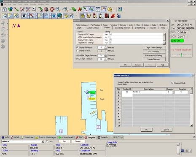Viewport: 196px width, 157px height.
Task: Click the vector chart V icon
Action: coord(11,16)
